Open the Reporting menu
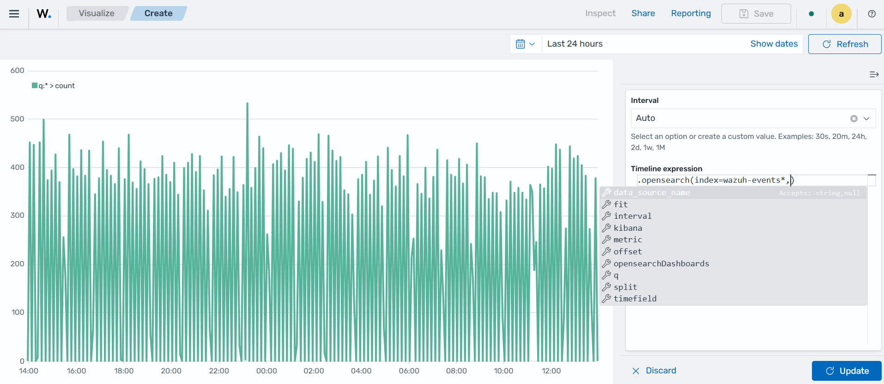Screen dimensions: 884x384 (691, 13)
